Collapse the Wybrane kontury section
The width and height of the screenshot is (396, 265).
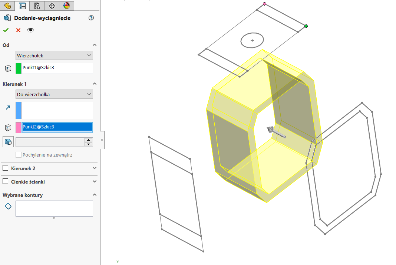(94, 195)
